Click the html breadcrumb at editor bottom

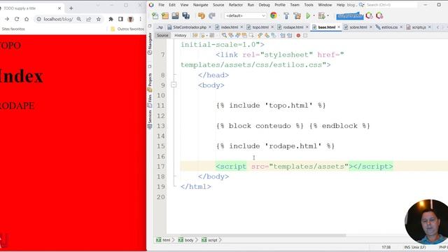tap(164, 240)
